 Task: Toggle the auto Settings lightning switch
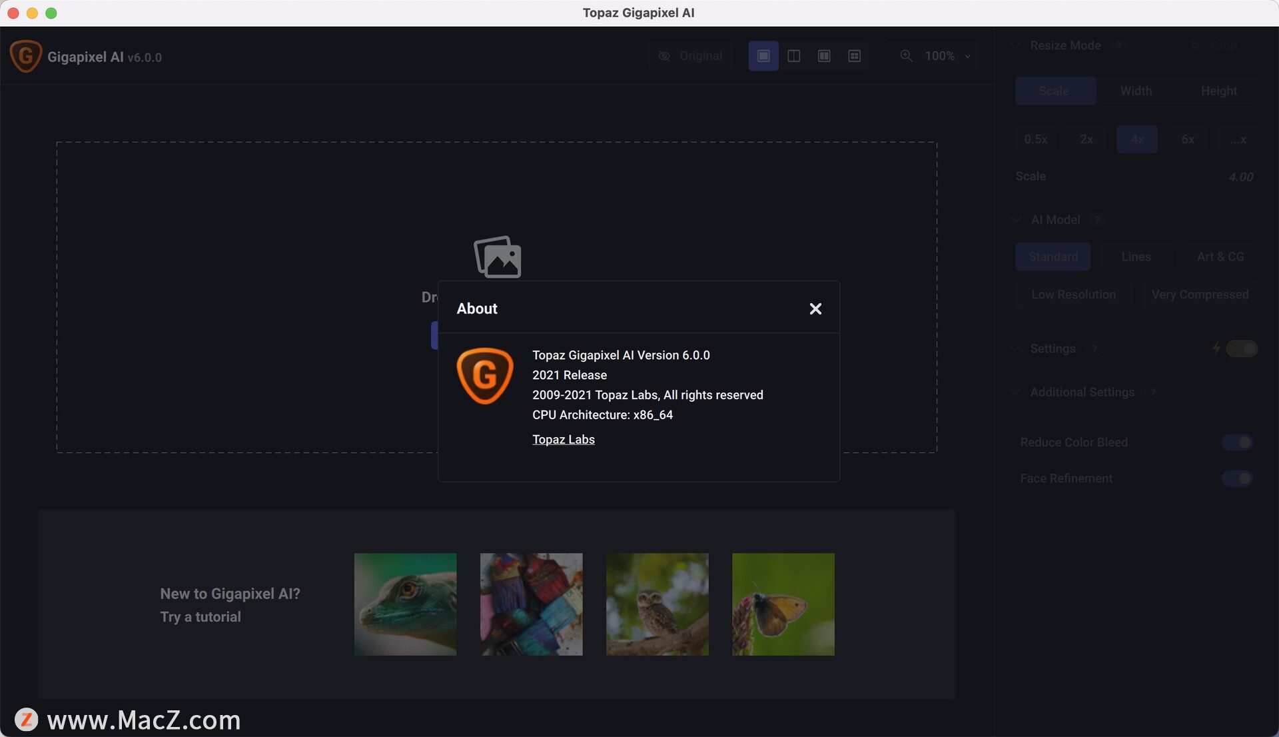pyautogui.click(x=1241, y=349)
